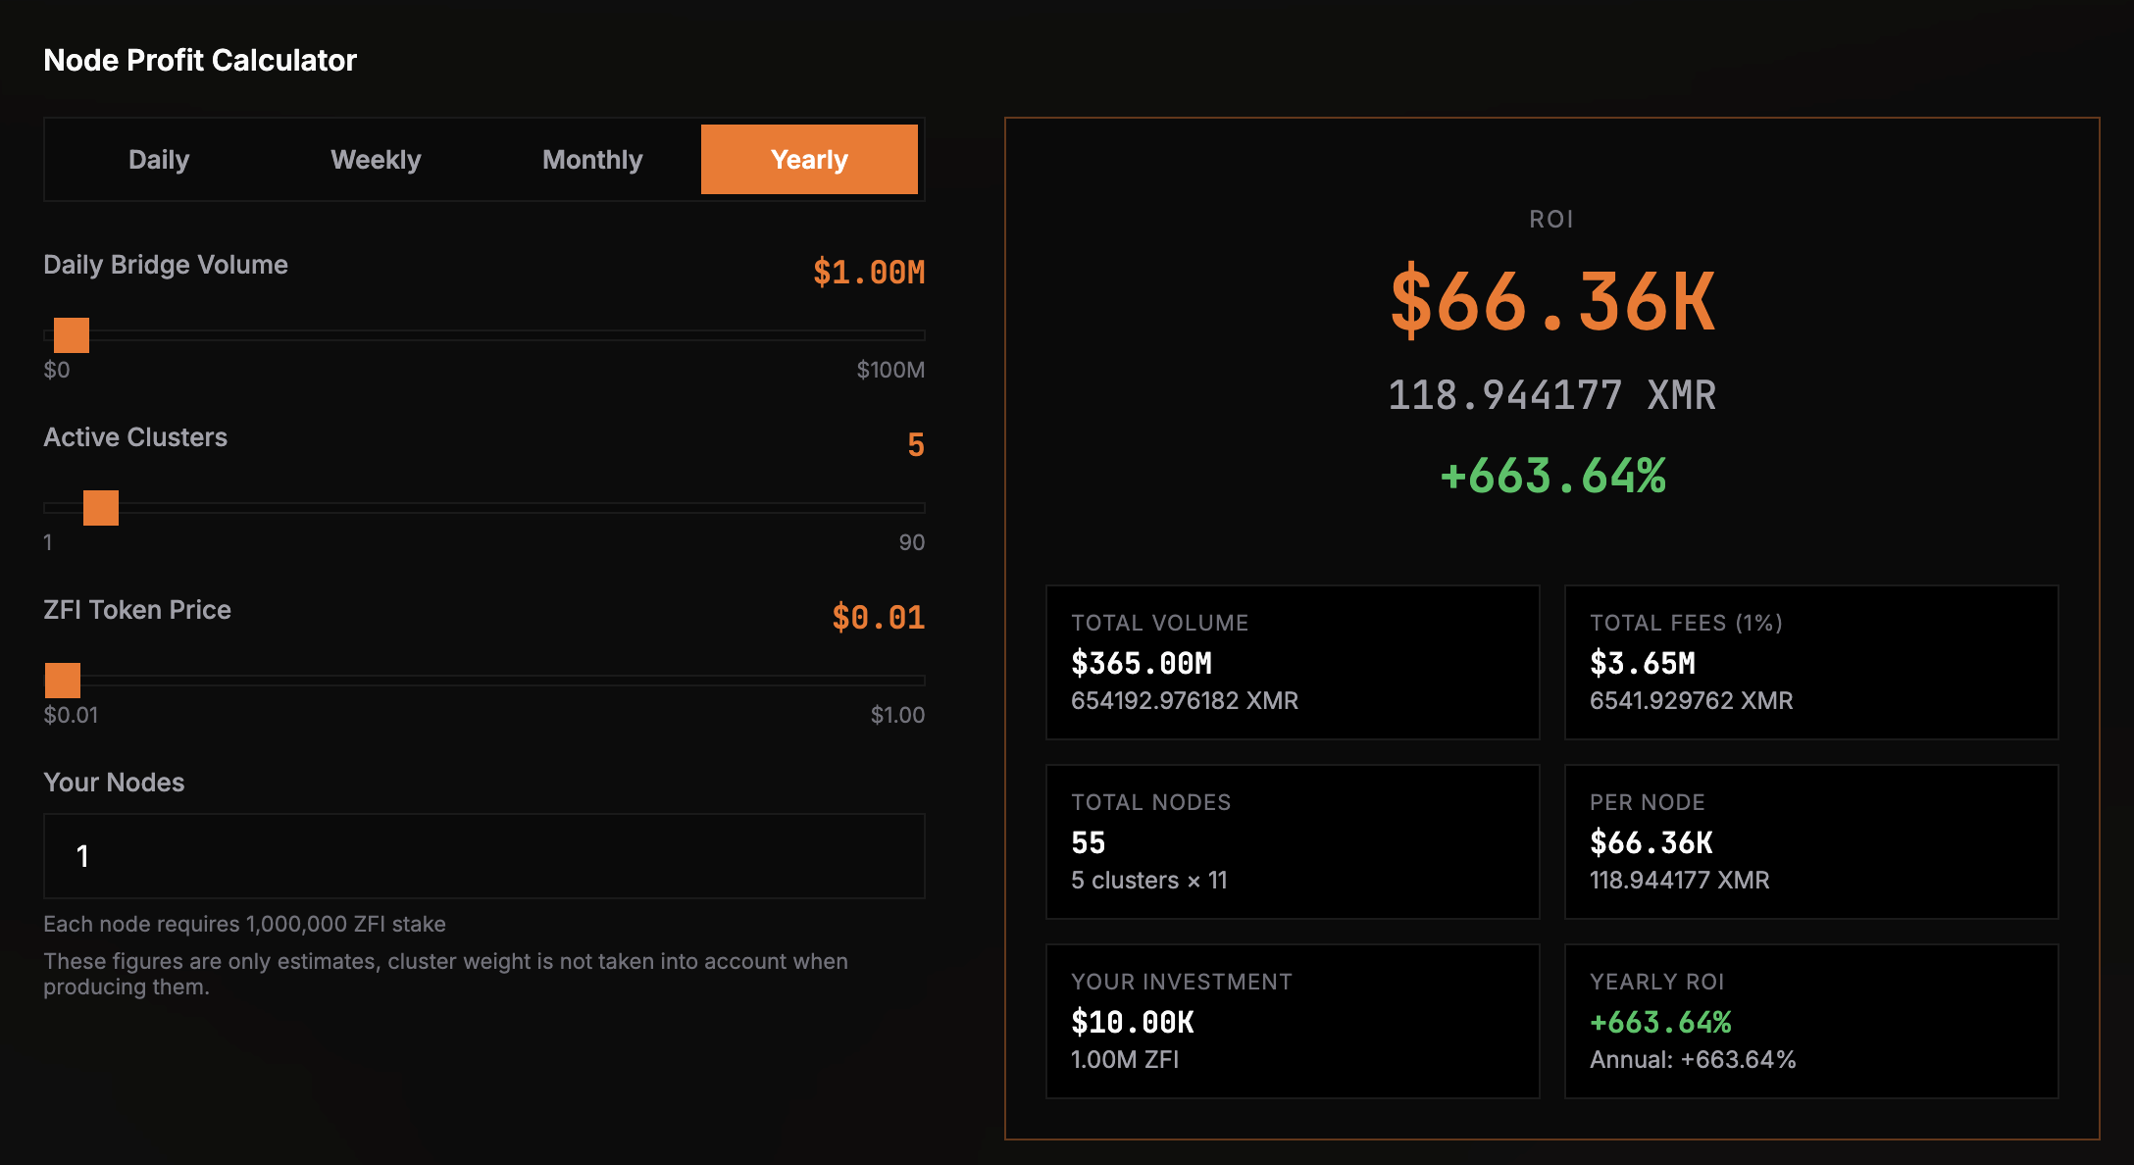The image size is (2134, 1165).
Task: Select the Weekly period tab
Action: pos(376,160)
